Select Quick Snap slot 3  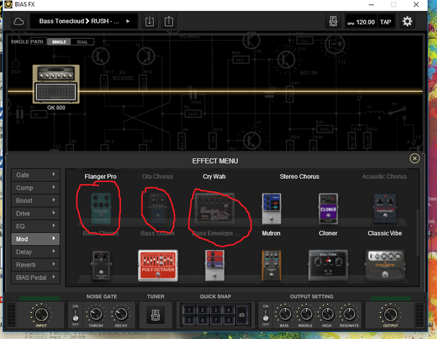pos(216,310)
